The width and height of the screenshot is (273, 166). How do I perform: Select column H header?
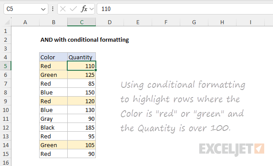[222, 22]
